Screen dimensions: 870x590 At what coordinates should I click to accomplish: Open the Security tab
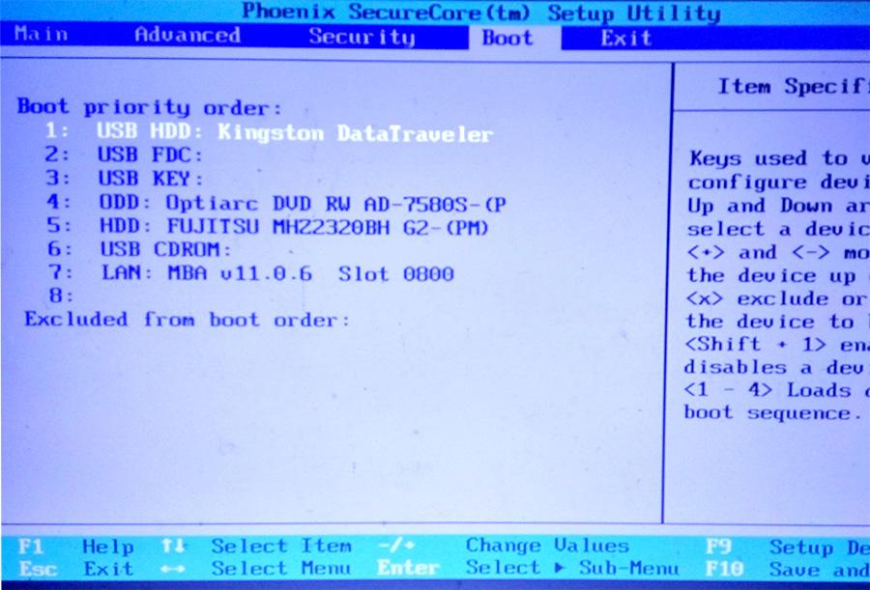(362, 38)
